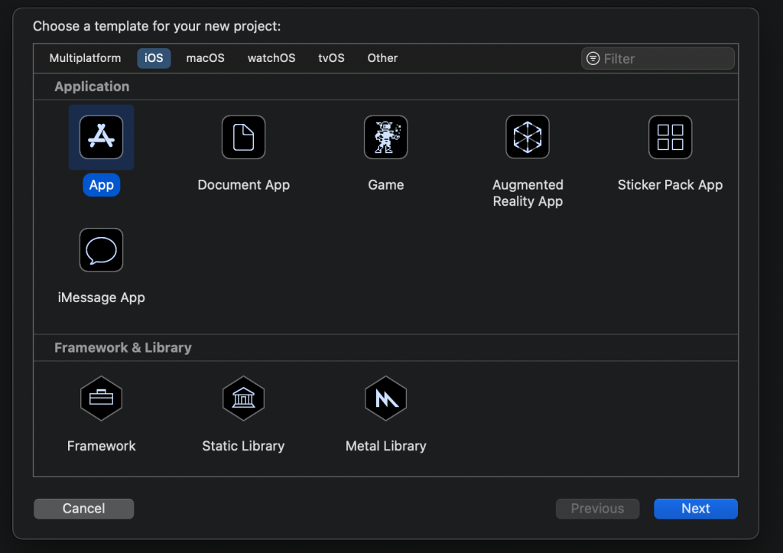Select the Other tab

(382, 58)
